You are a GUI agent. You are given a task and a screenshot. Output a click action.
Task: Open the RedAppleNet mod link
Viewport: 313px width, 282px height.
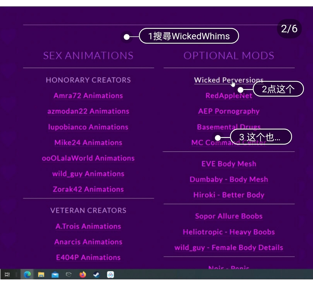[229, 95]
